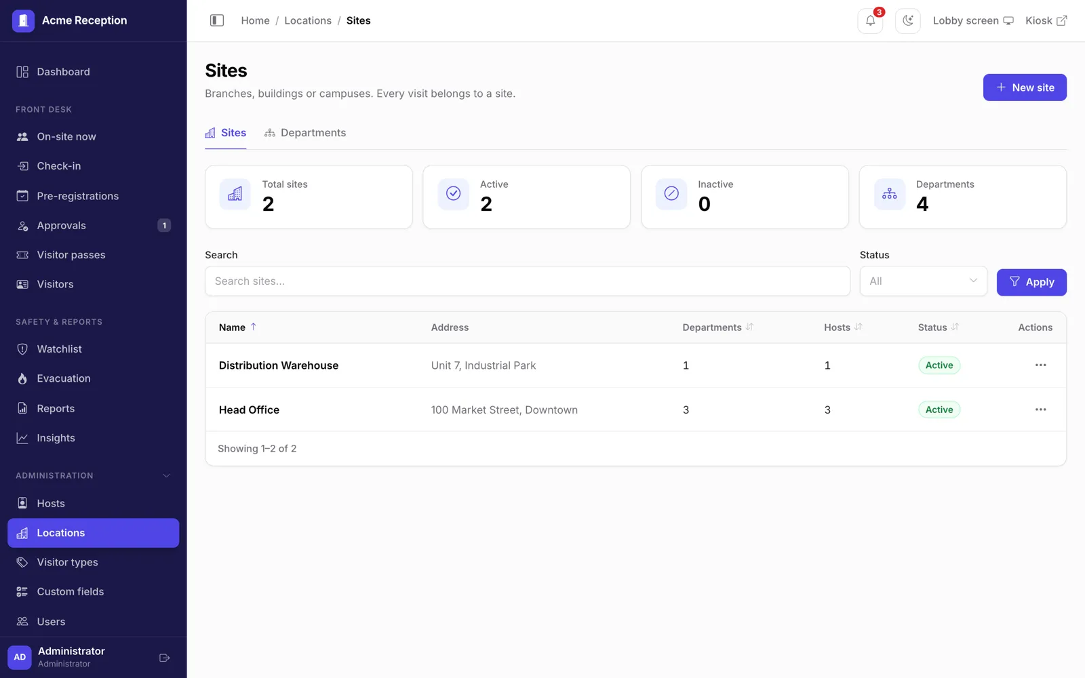Open Approvals with pending badge
This screenshot has width=1085, height=678.
pyautogui.click(x=94, y=225)
